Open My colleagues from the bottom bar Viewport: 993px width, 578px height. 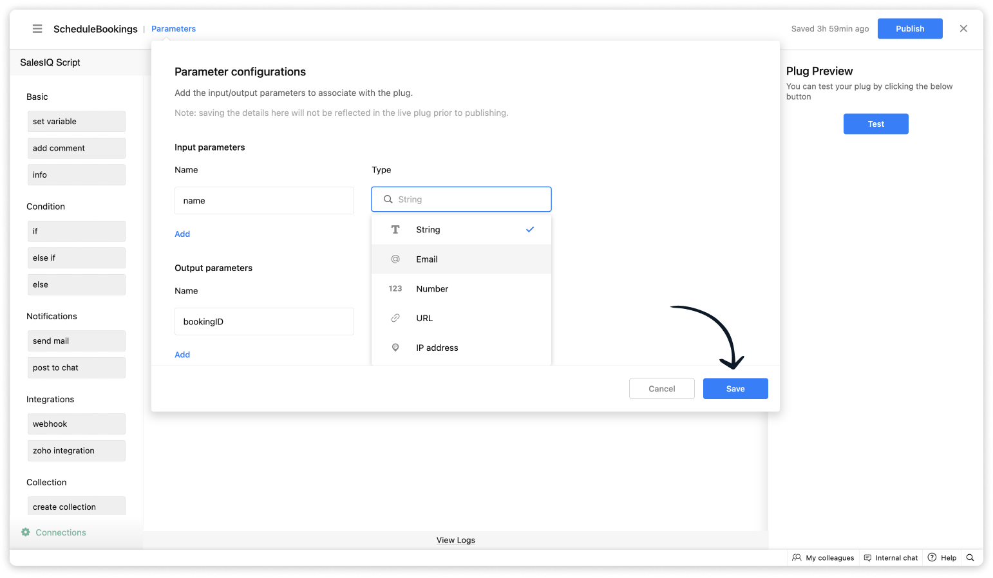[x=823, y=557]
